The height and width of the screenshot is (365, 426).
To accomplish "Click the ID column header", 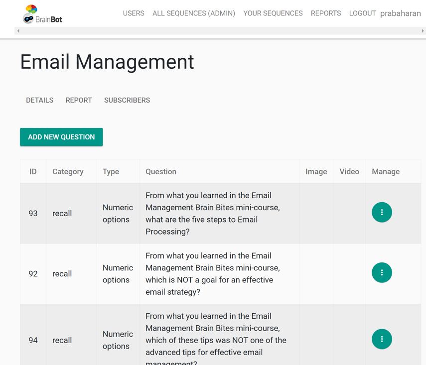I will 33,172.
